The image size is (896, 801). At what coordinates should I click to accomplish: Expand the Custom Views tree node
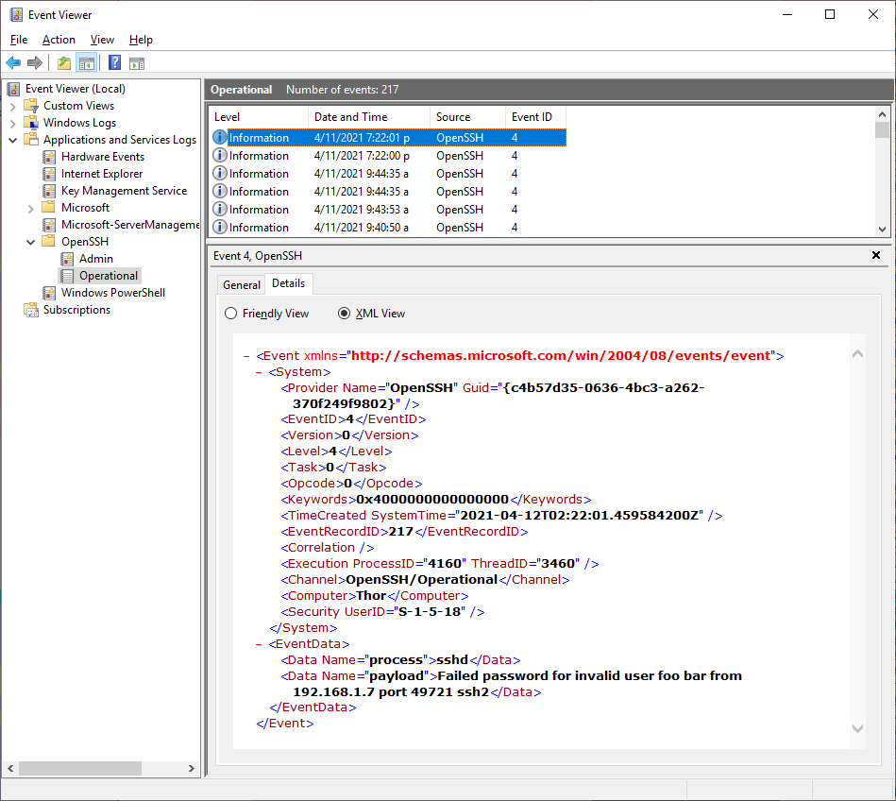coord(13,106)
